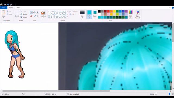Image resolution: width=174 pixels, height=98 pixels.
Task: Choose the Oval shape
Action: coord(54,11)
